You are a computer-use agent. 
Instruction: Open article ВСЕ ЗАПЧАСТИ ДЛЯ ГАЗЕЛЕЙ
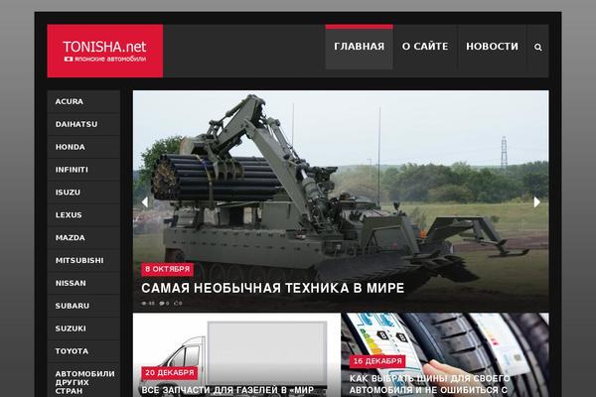[x=227, y=390]
